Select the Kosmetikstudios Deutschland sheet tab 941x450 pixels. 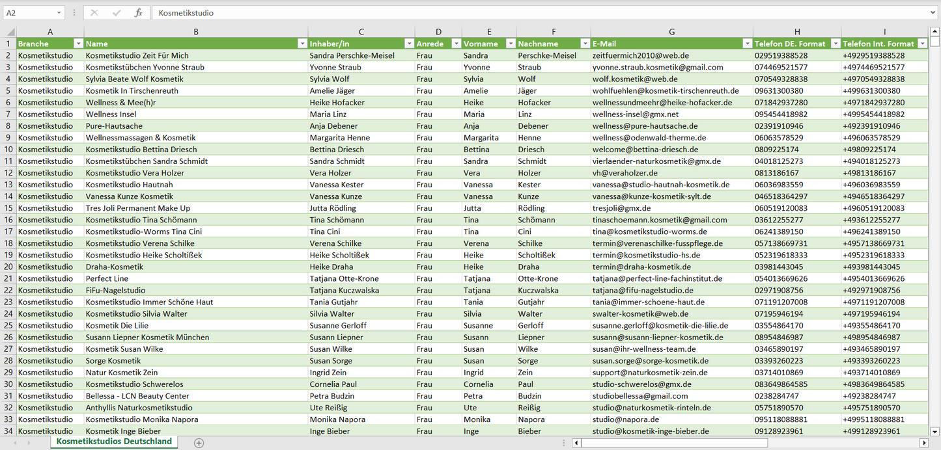[114, 442]
